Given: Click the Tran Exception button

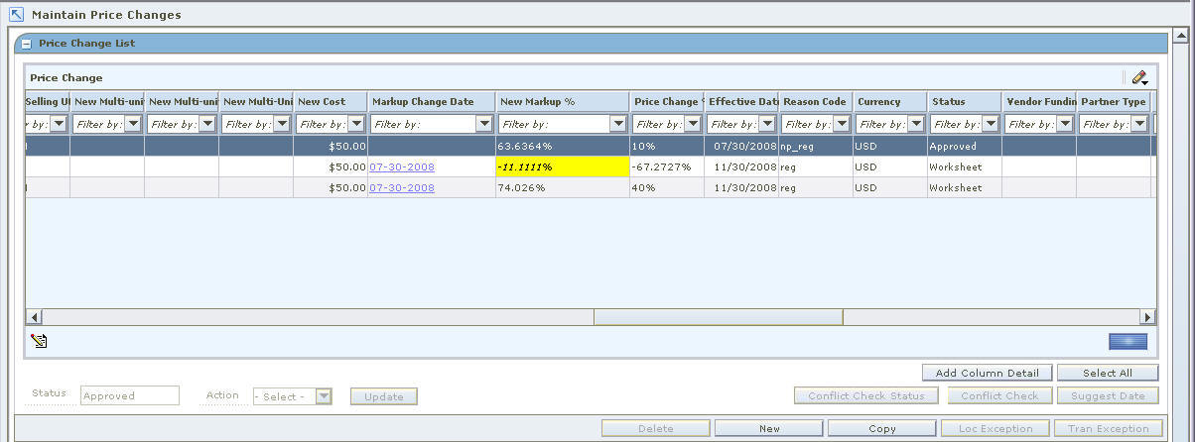Looking at the screenshot, I should pos(1108,428).
